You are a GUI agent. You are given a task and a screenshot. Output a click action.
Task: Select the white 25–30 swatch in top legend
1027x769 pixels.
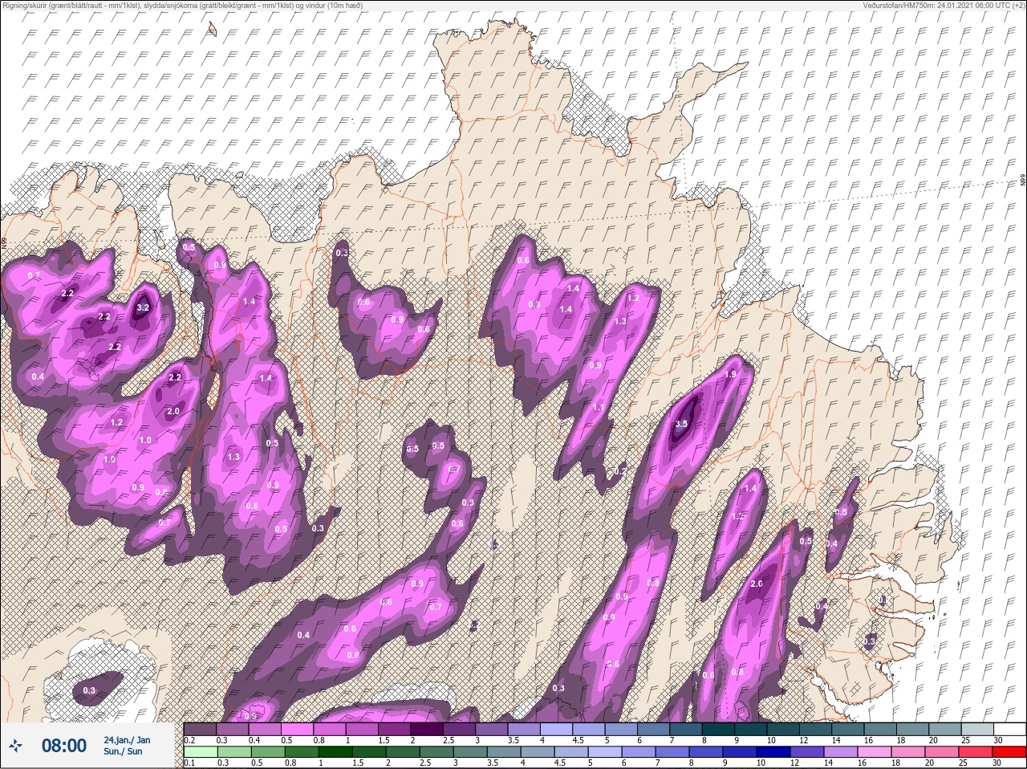coord(1009,729)
